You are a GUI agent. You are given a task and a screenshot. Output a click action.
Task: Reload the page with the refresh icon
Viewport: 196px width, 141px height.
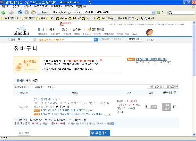click(x=20, y=13)
